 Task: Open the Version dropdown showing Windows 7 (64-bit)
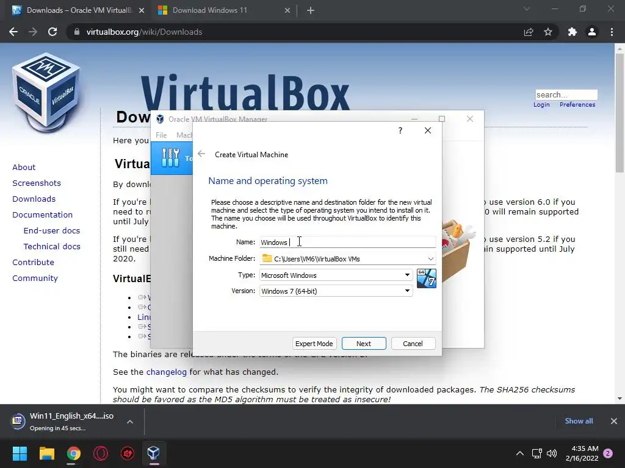[336, 291]
